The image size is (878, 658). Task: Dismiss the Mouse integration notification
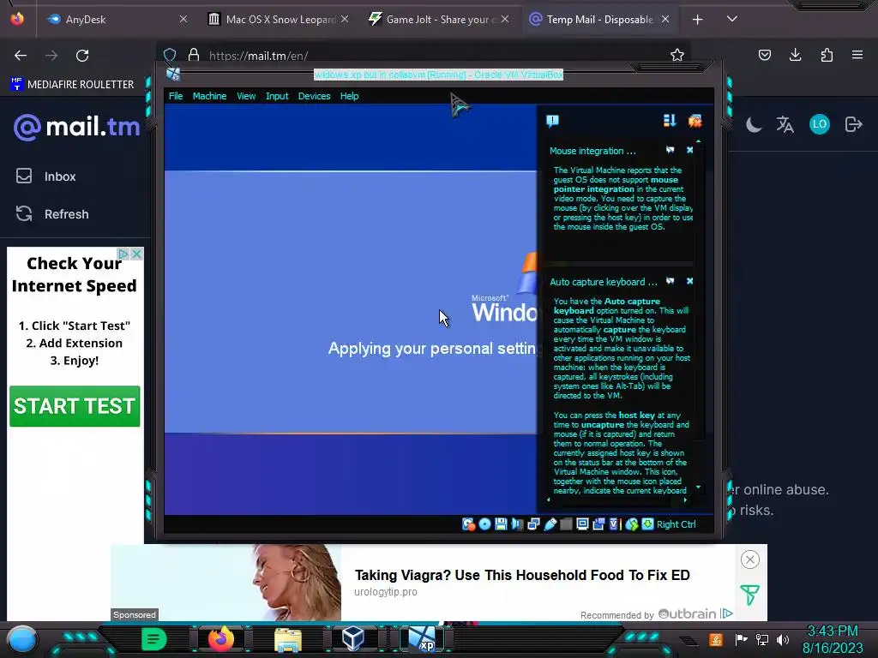[x=690, y=150]
